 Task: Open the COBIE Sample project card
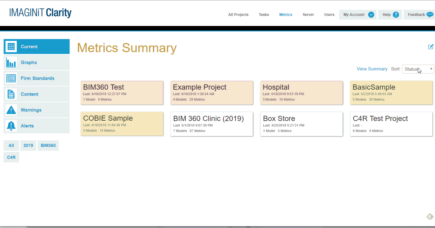(x=122, y=124)
